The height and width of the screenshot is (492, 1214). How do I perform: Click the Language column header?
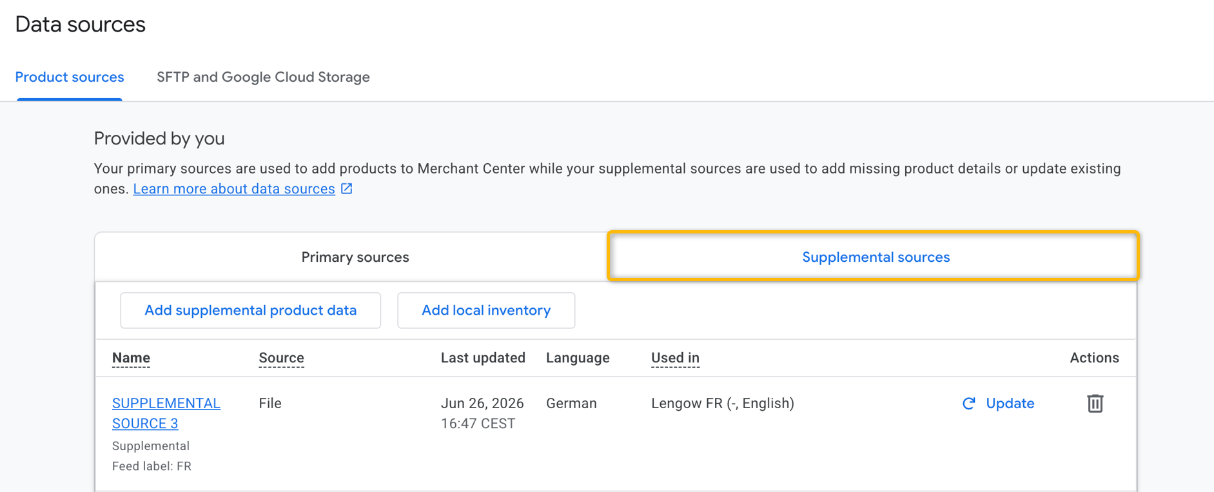click(x=578, y=358)
